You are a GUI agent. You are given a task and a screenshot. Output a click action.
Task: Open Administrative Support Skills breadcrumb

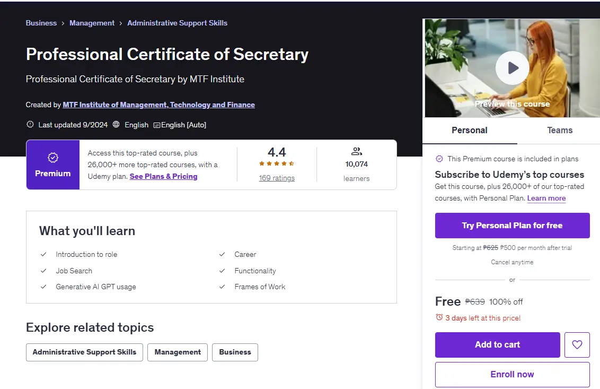tap(177, 23)
